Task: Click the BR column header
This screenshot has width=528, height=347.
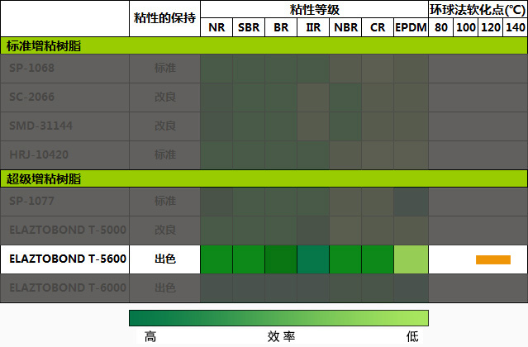Action: [x=281, y=27]
